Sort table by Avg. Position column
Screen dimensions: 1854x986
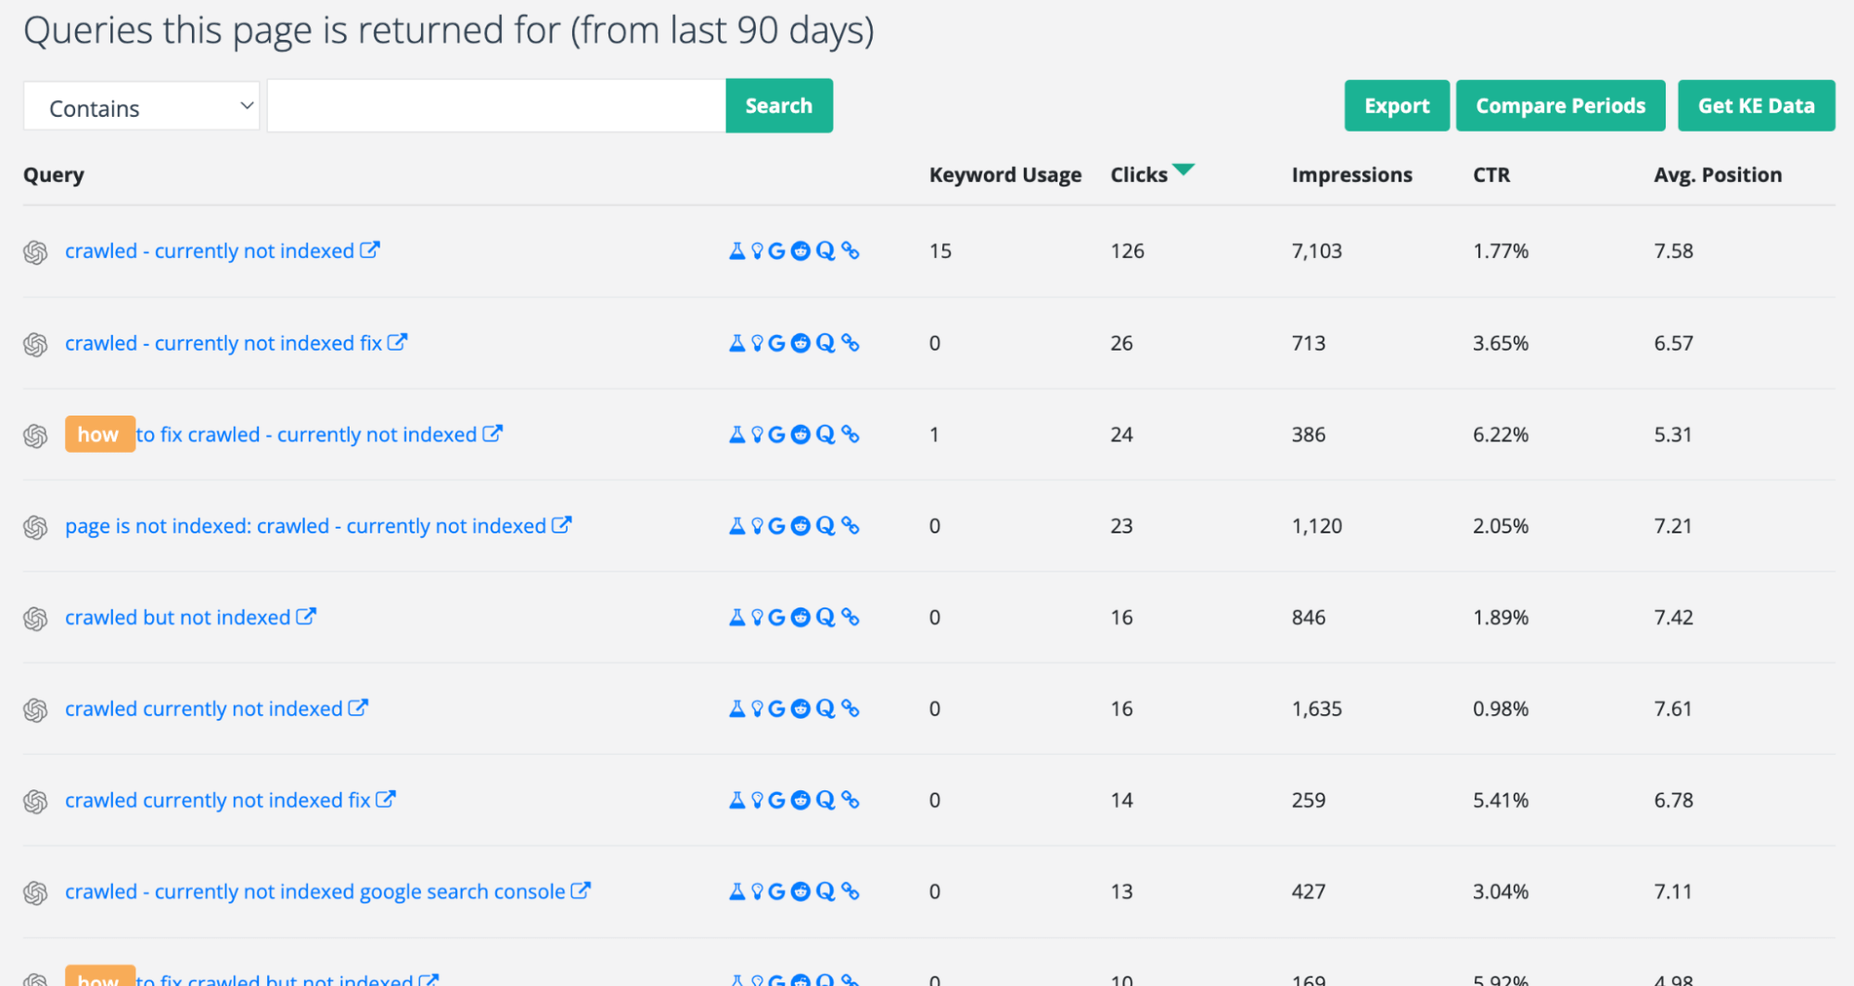pyautogui.click(x=1717, y=175)
